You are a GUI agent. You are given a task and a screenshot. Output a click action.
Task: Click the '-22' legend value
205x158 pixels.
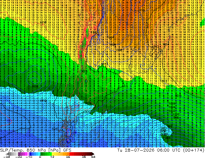coord(19,157)
